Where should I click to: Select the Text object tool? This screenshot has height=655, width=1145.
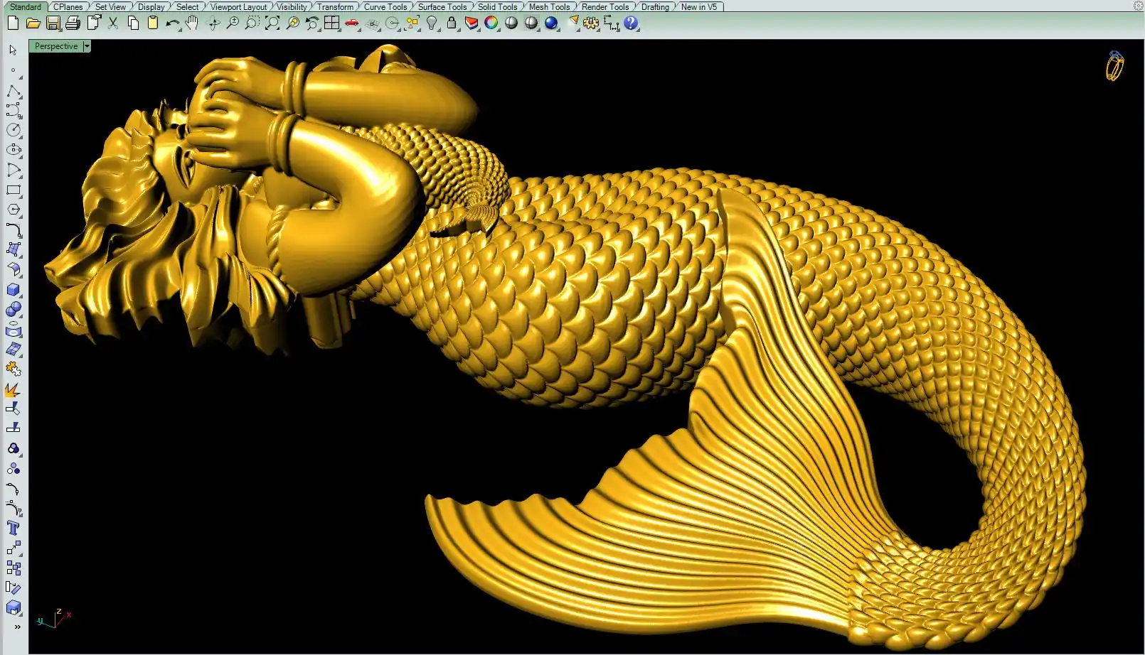pyautogui.click(x=14, y=528)
